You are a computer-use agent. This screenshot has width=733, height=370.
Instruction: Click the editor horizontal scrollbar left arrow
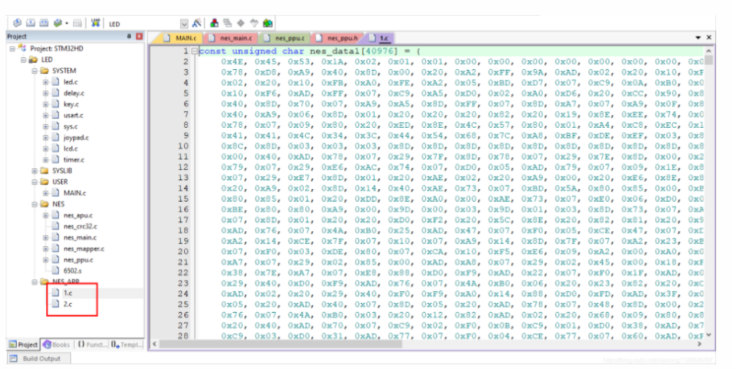[x=154, y=344]
